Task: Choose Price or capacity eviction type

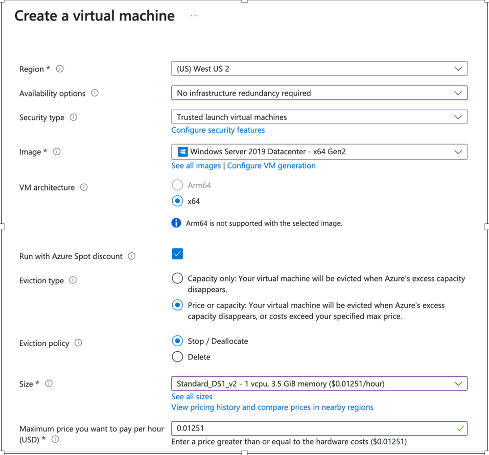Action: click(178, 305)
